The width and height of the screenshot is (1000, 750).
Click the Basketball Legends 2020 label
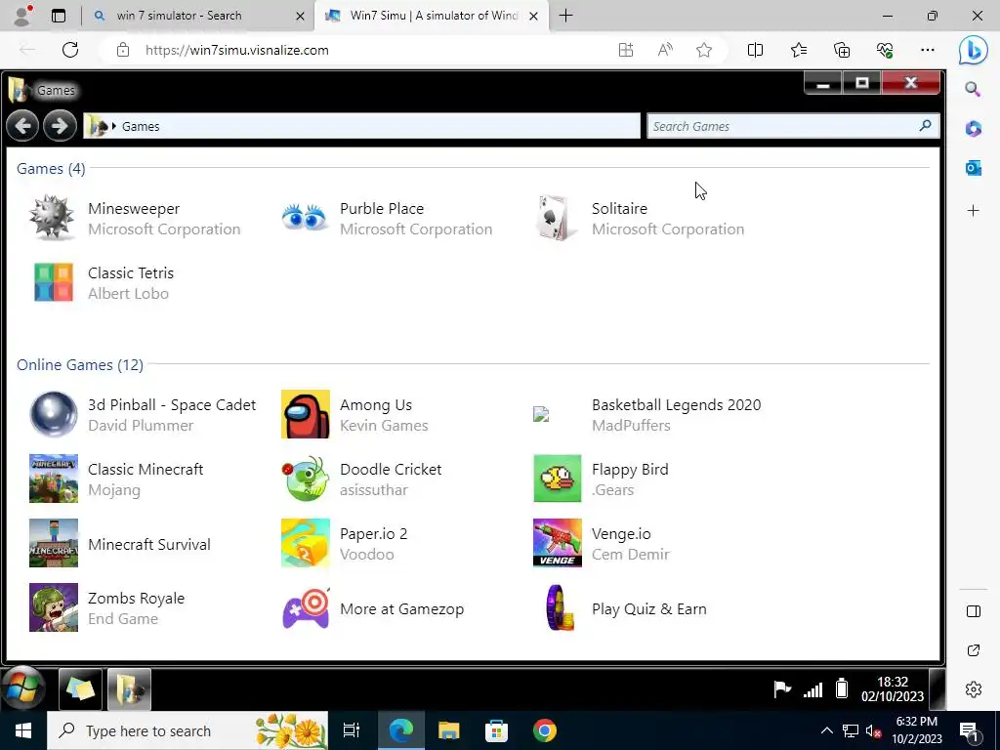(676, 405)
